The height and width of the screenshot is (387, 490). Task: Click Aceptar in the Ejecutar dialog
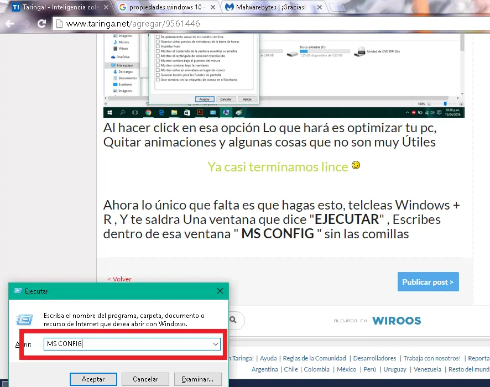93,379
